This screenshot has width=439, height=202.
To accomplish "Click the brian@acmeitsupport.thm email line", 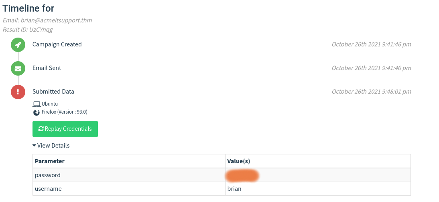I will 50,20.
